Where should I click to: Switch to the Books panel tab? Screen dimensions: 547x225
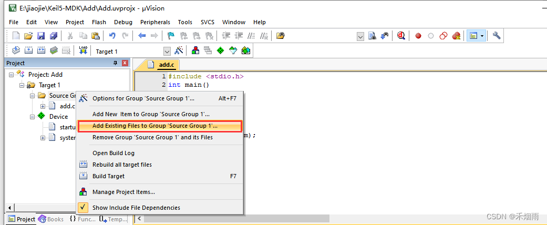[x=51, y=219]
